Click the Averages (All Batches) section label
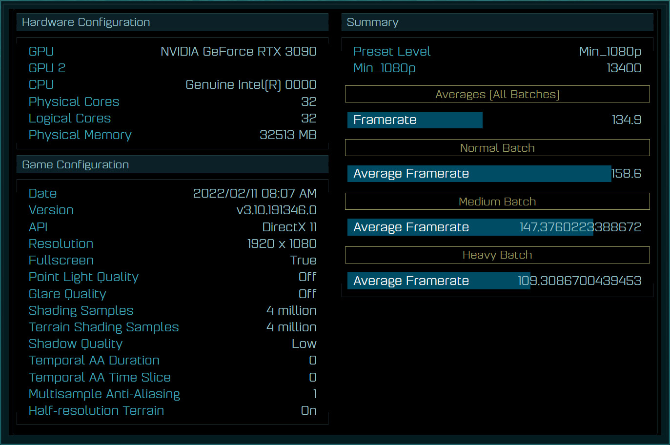The height and width of the screenshot is (445, 670). point(497,94)
